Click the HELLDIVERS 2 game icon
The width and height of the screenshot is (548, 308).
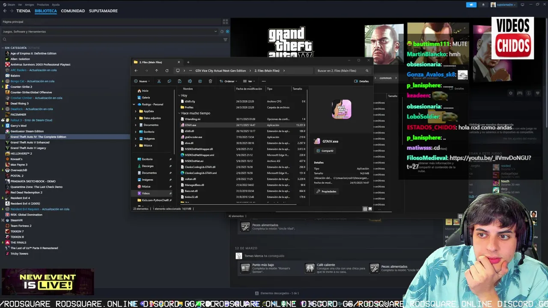coord(7,154)
